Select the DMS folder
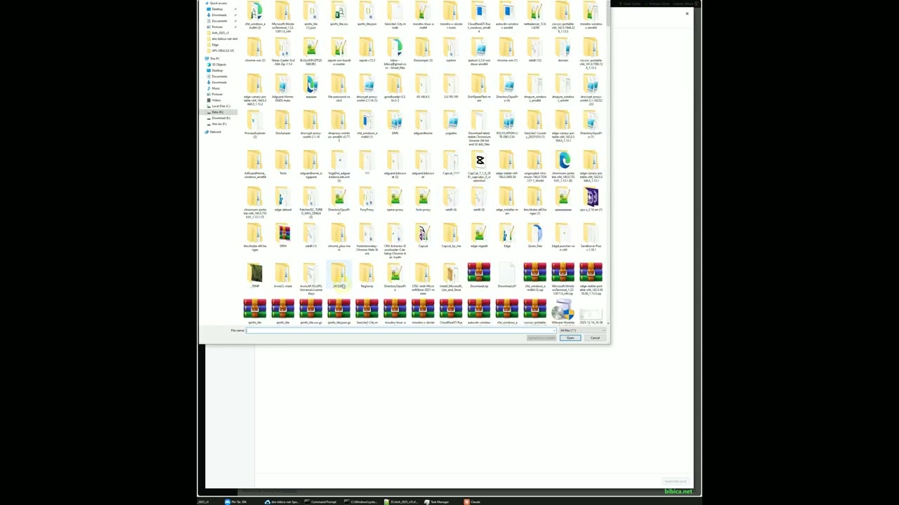 pos(395,123)
